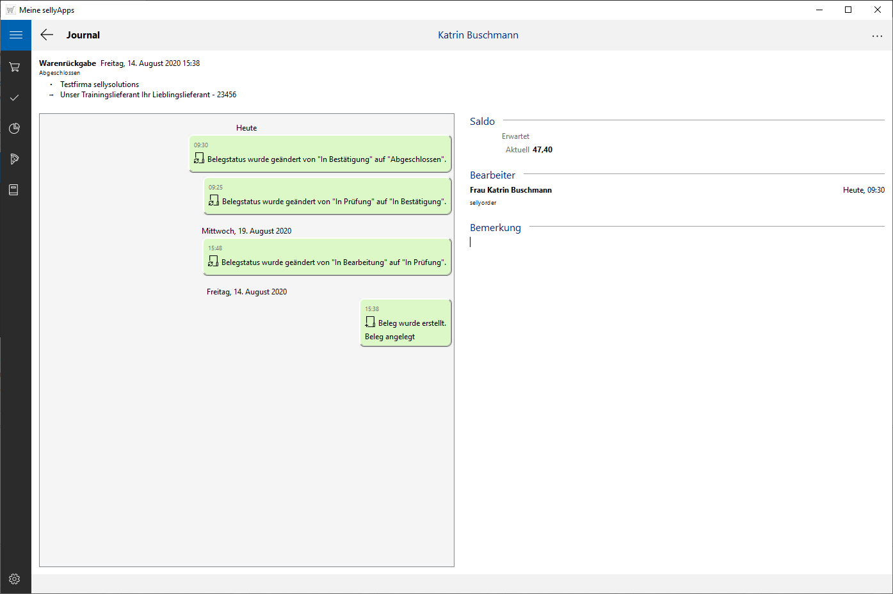
Task: Open the checkmark sidebar section
Action: point(15,98)
